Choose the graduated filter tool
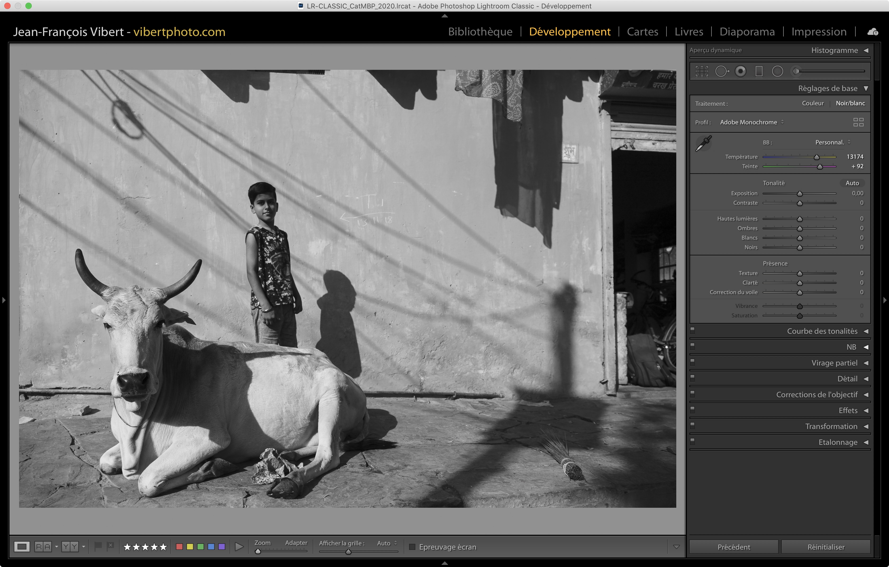Screen dimensions: 889x567 pos(759,71)
